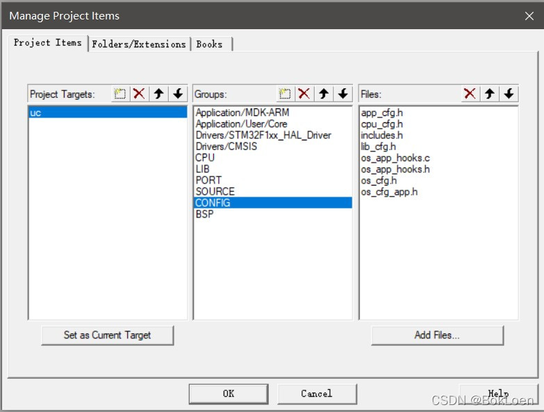Click the Cancel button
Viewport: 544px width, 412px height.
pyautogui.click(x=317, y=394)
